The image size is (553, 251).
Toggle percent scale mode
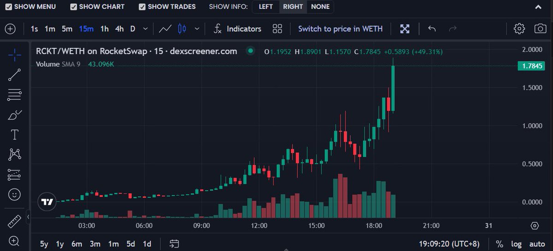coord(500,244)
